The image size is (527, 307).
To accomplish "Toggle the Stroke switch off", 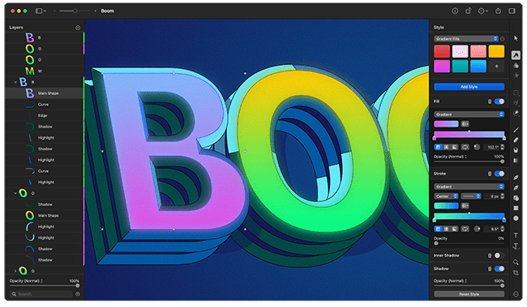I will tap(499, 174).
